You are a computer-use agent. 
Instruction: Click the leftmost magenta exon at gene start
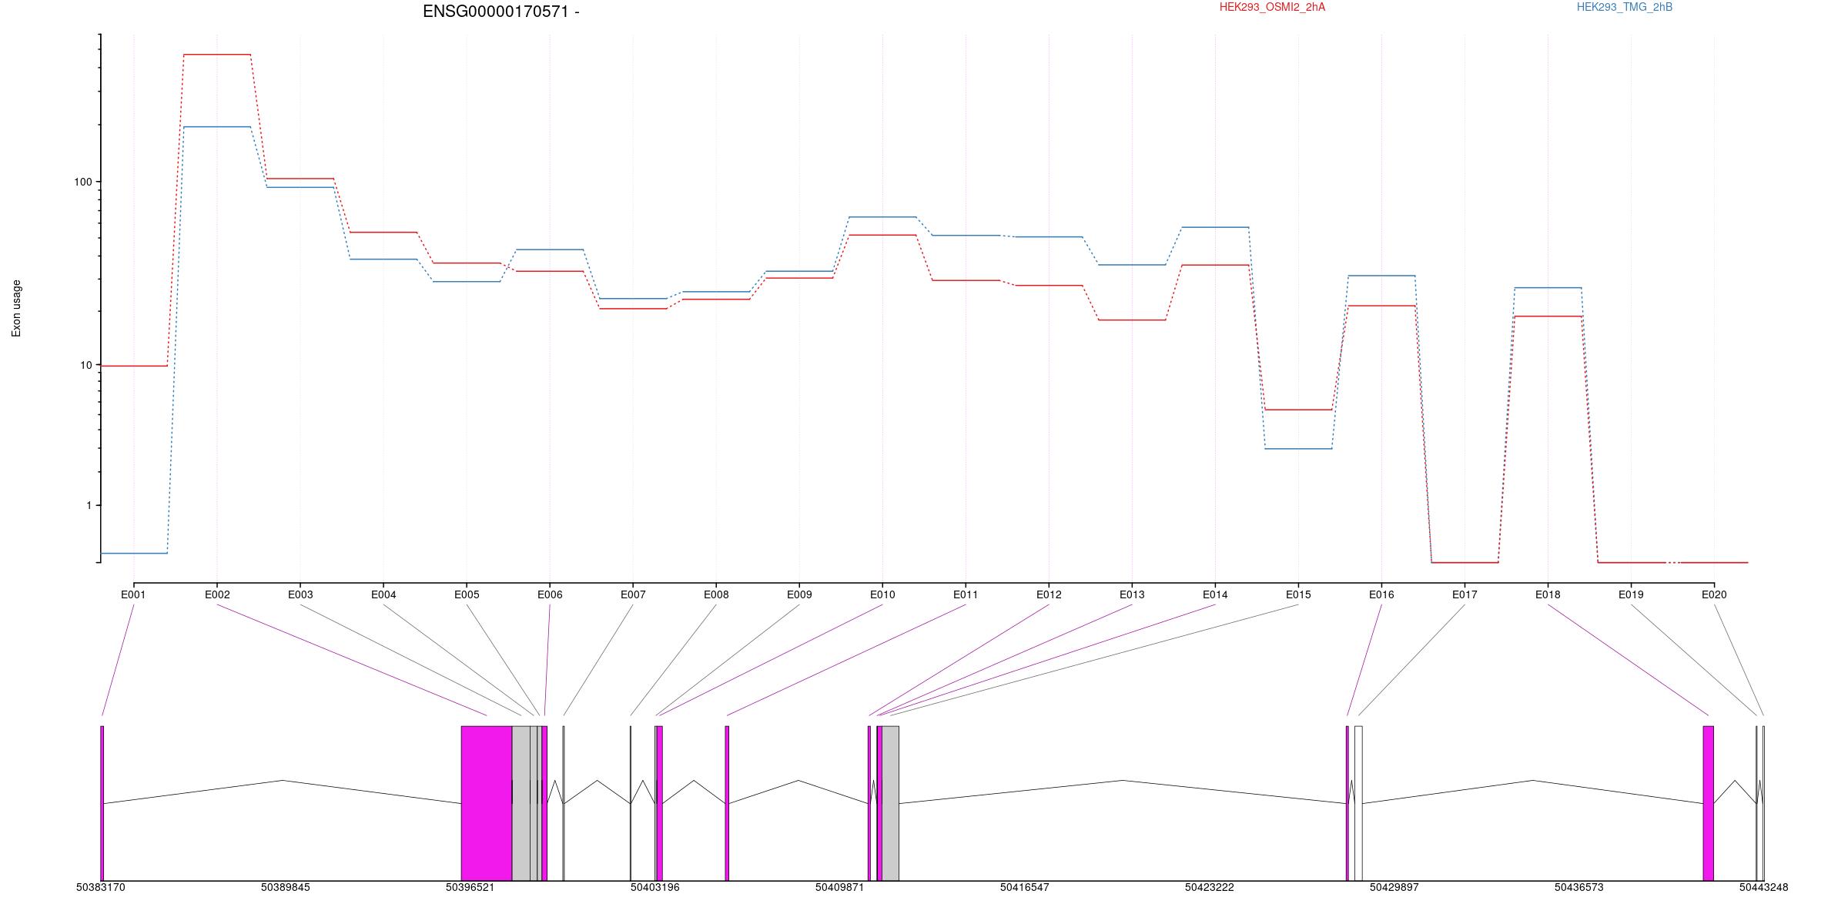pyautogui.click(x=102, y=803)
